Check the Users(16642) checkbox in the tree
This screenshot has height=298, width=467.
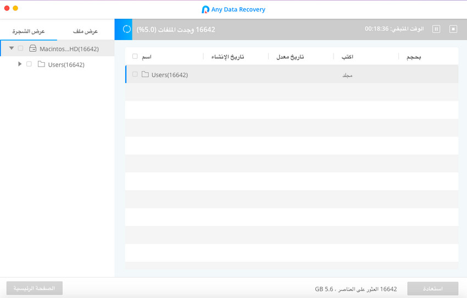(x=29, y=64)
